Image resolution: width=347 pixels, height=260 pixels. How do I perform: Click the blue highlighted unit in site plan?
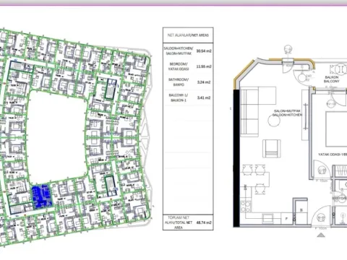[42, 196]
